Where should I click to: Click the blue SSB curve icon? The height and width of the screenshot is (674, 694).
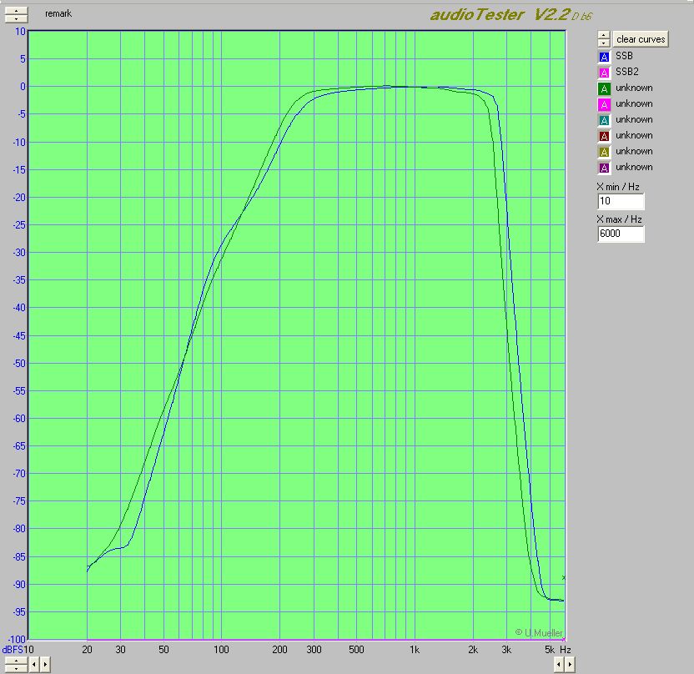click(x=605, y=57)
